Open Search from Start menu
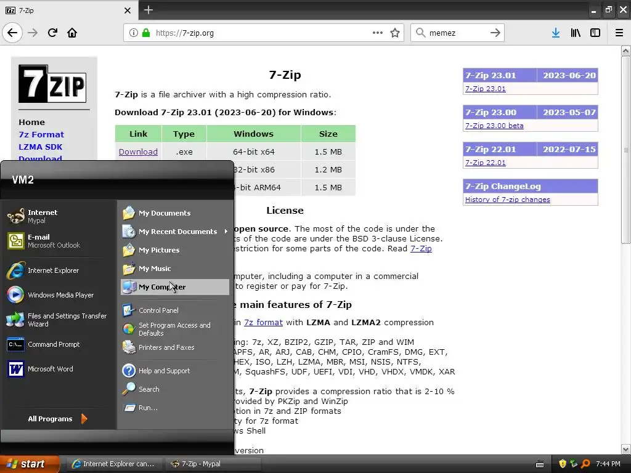Image resolution: width=631 pixels, height=473 pixels. click(x=174, y=389)
